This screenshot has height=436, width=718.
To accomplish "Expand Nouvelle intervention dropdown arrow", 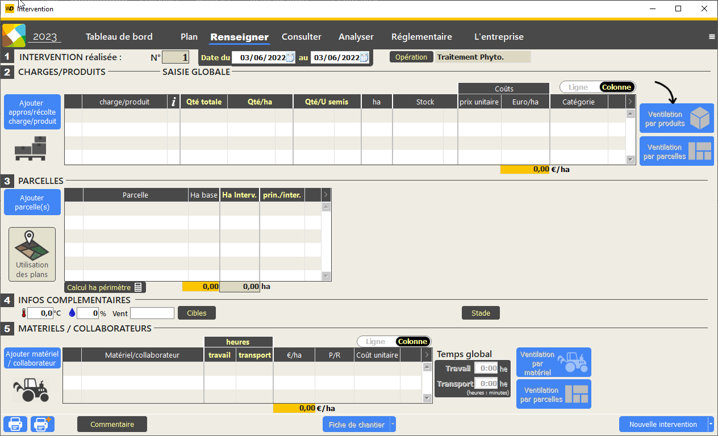I will pyautogui.click(x=710, y=425).
